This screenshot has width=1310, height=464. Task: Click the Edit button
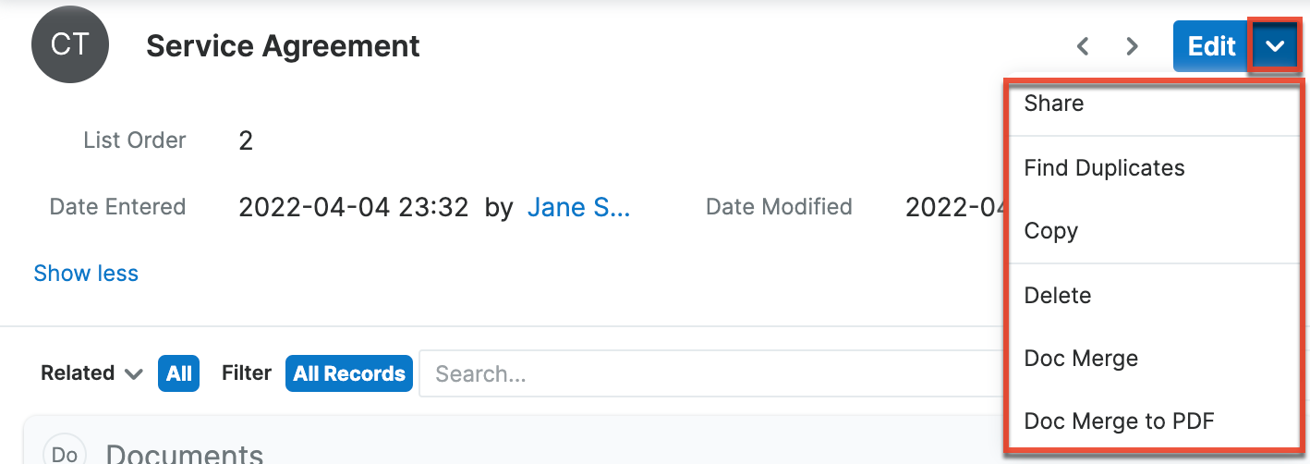click(1211, 46)
